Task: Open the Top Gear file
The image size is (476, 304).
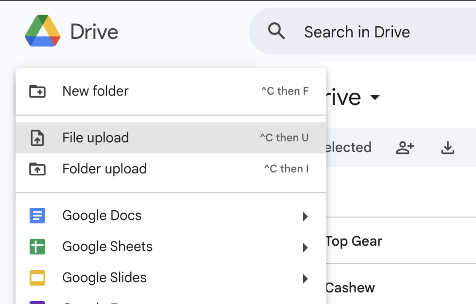Action: (x=354, y=242)
